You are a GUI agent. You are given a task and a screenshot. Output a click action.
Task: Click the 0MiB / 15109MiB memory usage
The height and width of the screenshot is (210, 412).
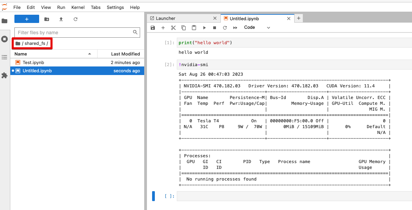304,126
